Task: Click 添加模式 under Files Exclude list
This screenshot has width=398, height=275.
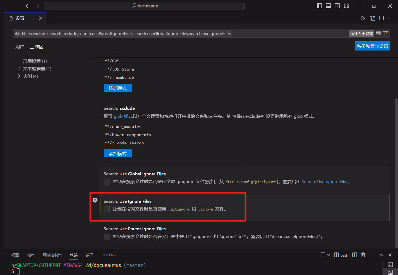Action: pos(118,88)
